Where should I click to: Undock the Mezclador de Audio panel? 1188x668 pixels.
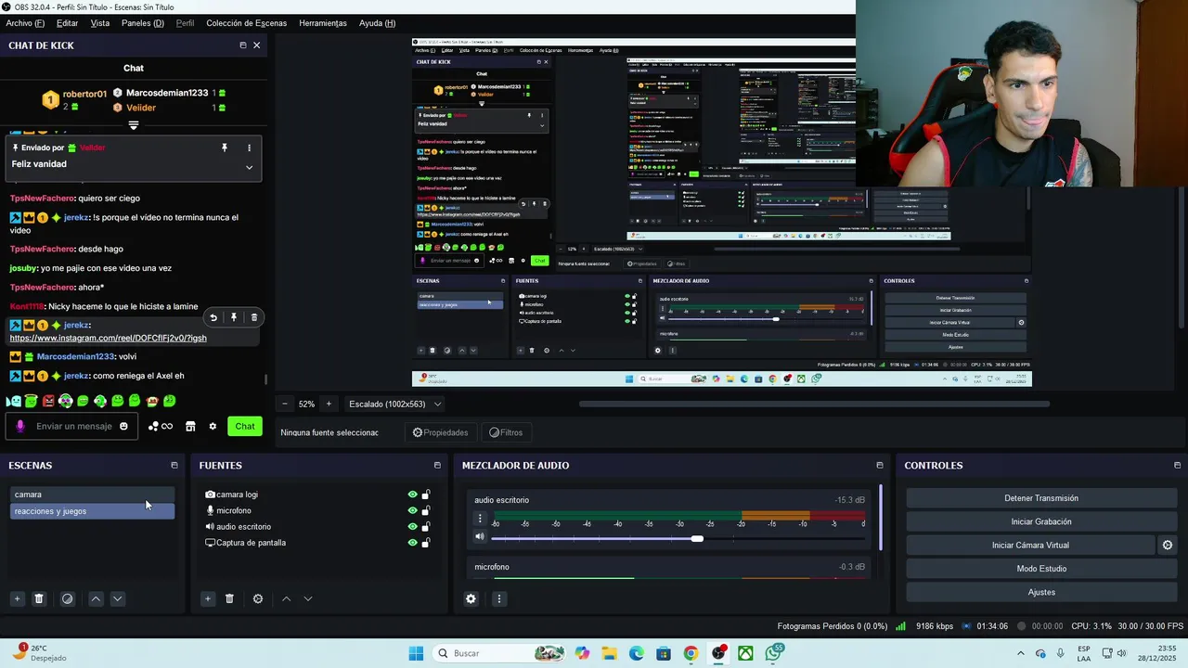[x=880, y=466]
